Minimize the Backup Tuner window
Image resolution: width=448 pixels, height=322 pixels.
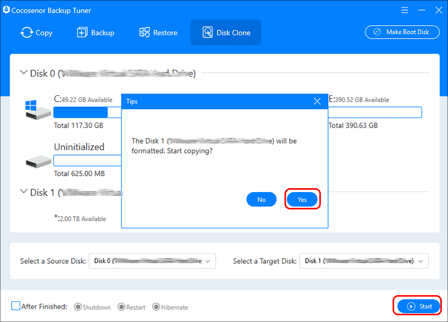click(x=422, y=10)
